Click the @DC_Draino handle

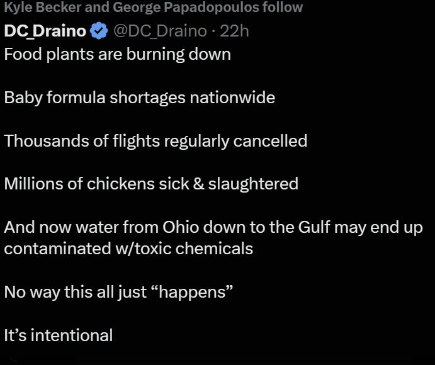click(159, 30)
